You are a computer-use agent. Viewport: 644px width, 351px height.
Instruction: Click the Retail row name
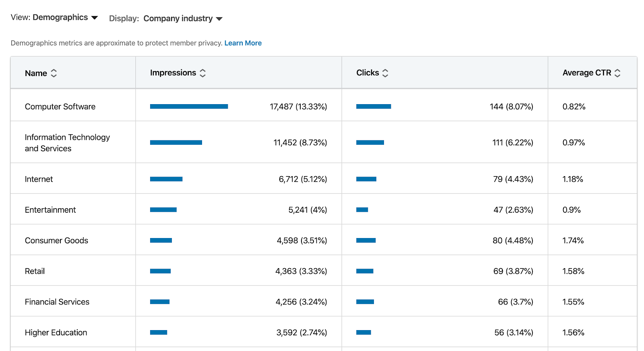(x=35, y=271)
